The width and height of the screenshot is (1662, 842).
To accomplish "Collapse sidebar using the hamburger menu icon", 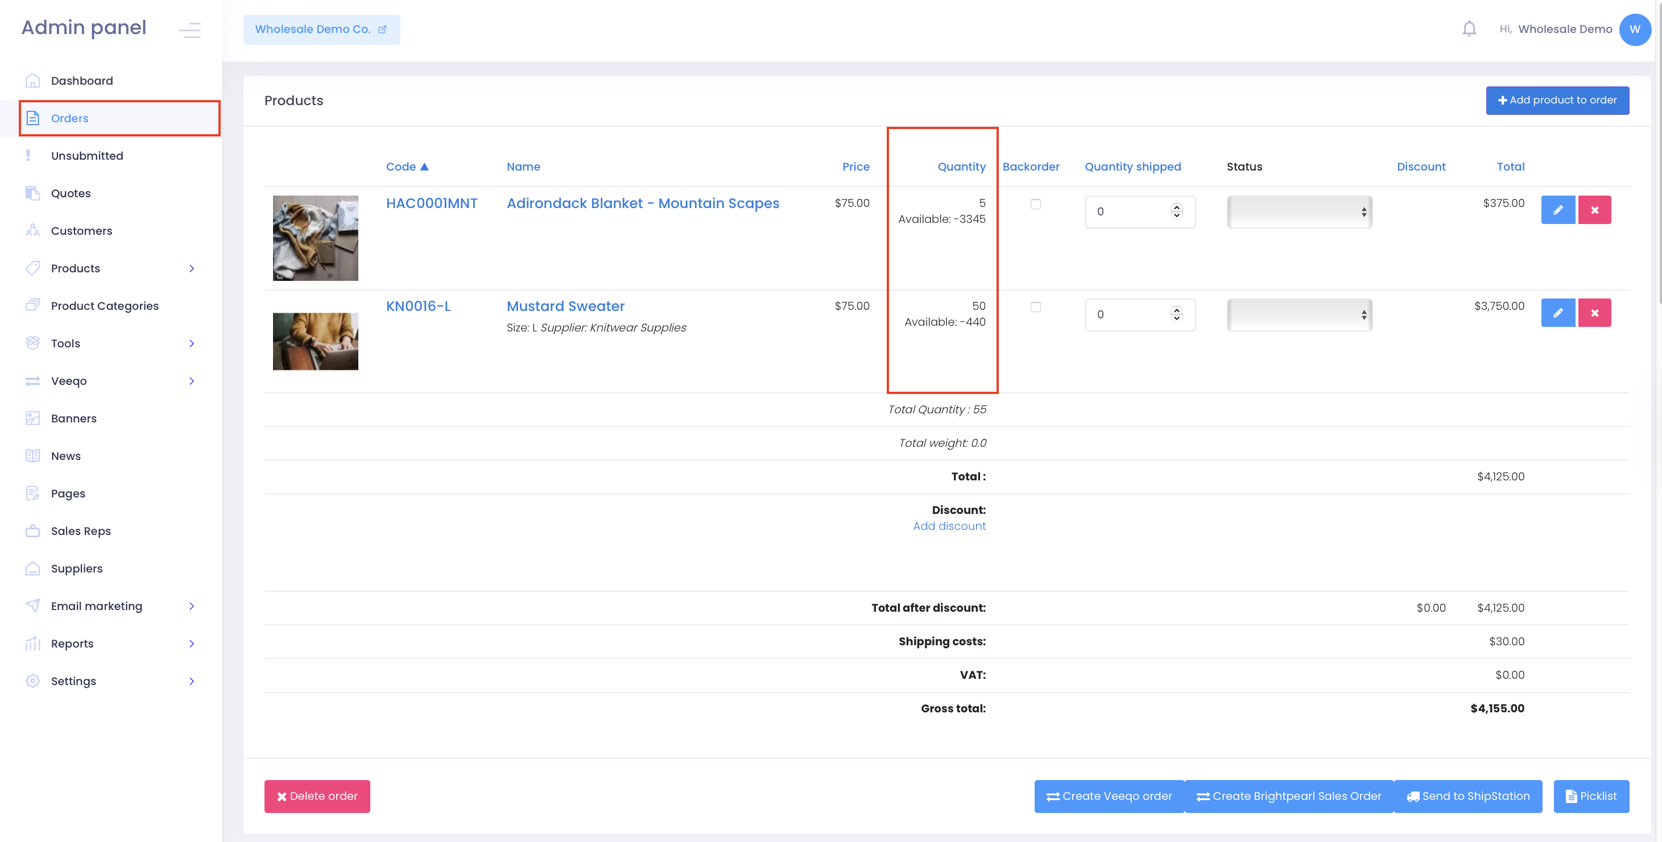I will click(x=189, y=30).
